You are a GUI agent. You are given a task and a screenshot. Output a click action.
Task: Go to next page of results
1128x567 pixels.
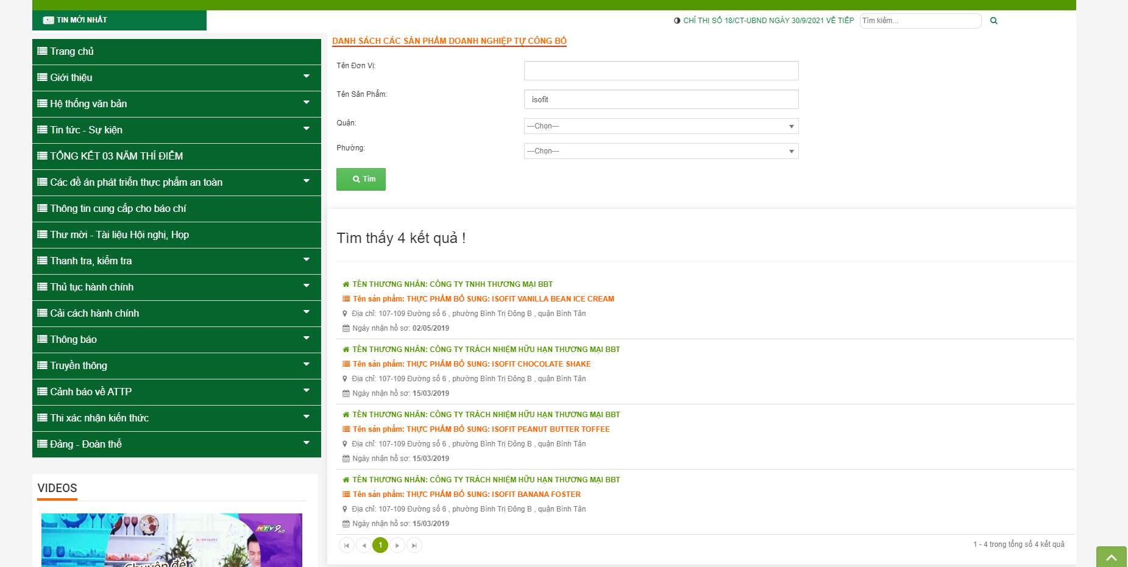click(397, 545)
